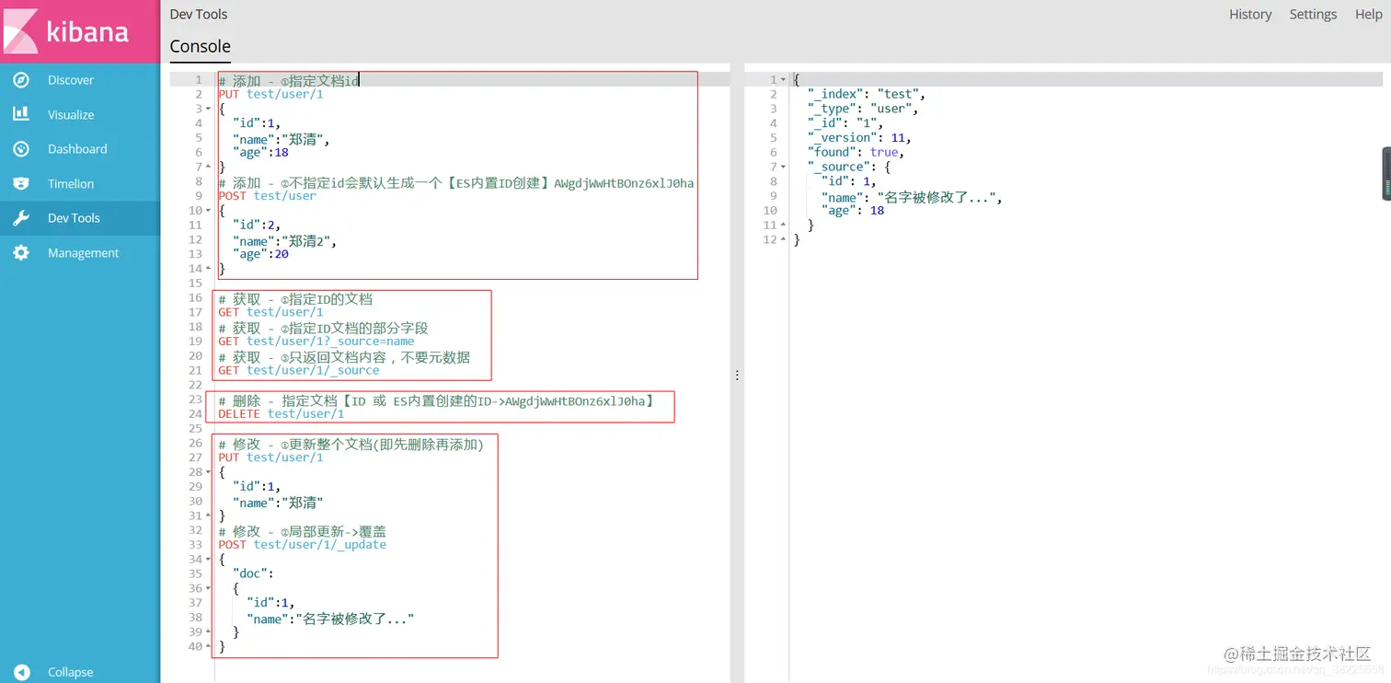
Task: Toggle the fold arrow at editor line 7
Action: click(x=209, y=167)
